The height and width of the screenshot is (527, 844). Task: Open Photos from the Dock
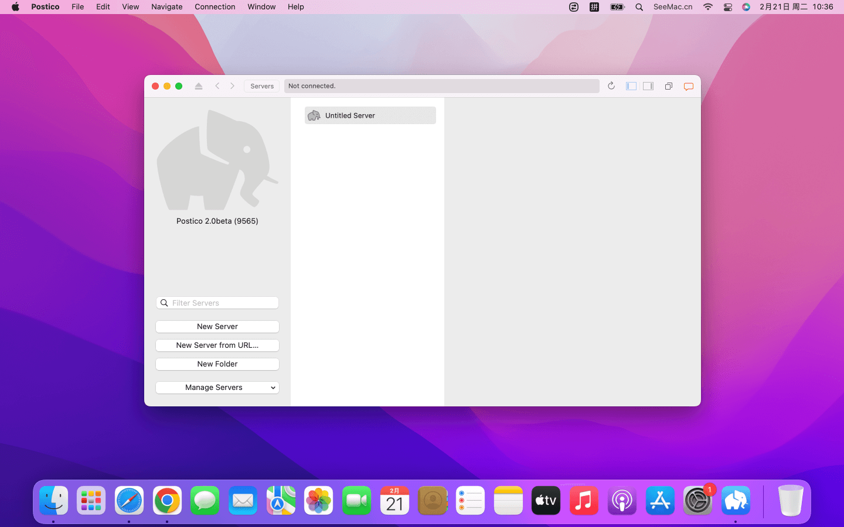319,501
